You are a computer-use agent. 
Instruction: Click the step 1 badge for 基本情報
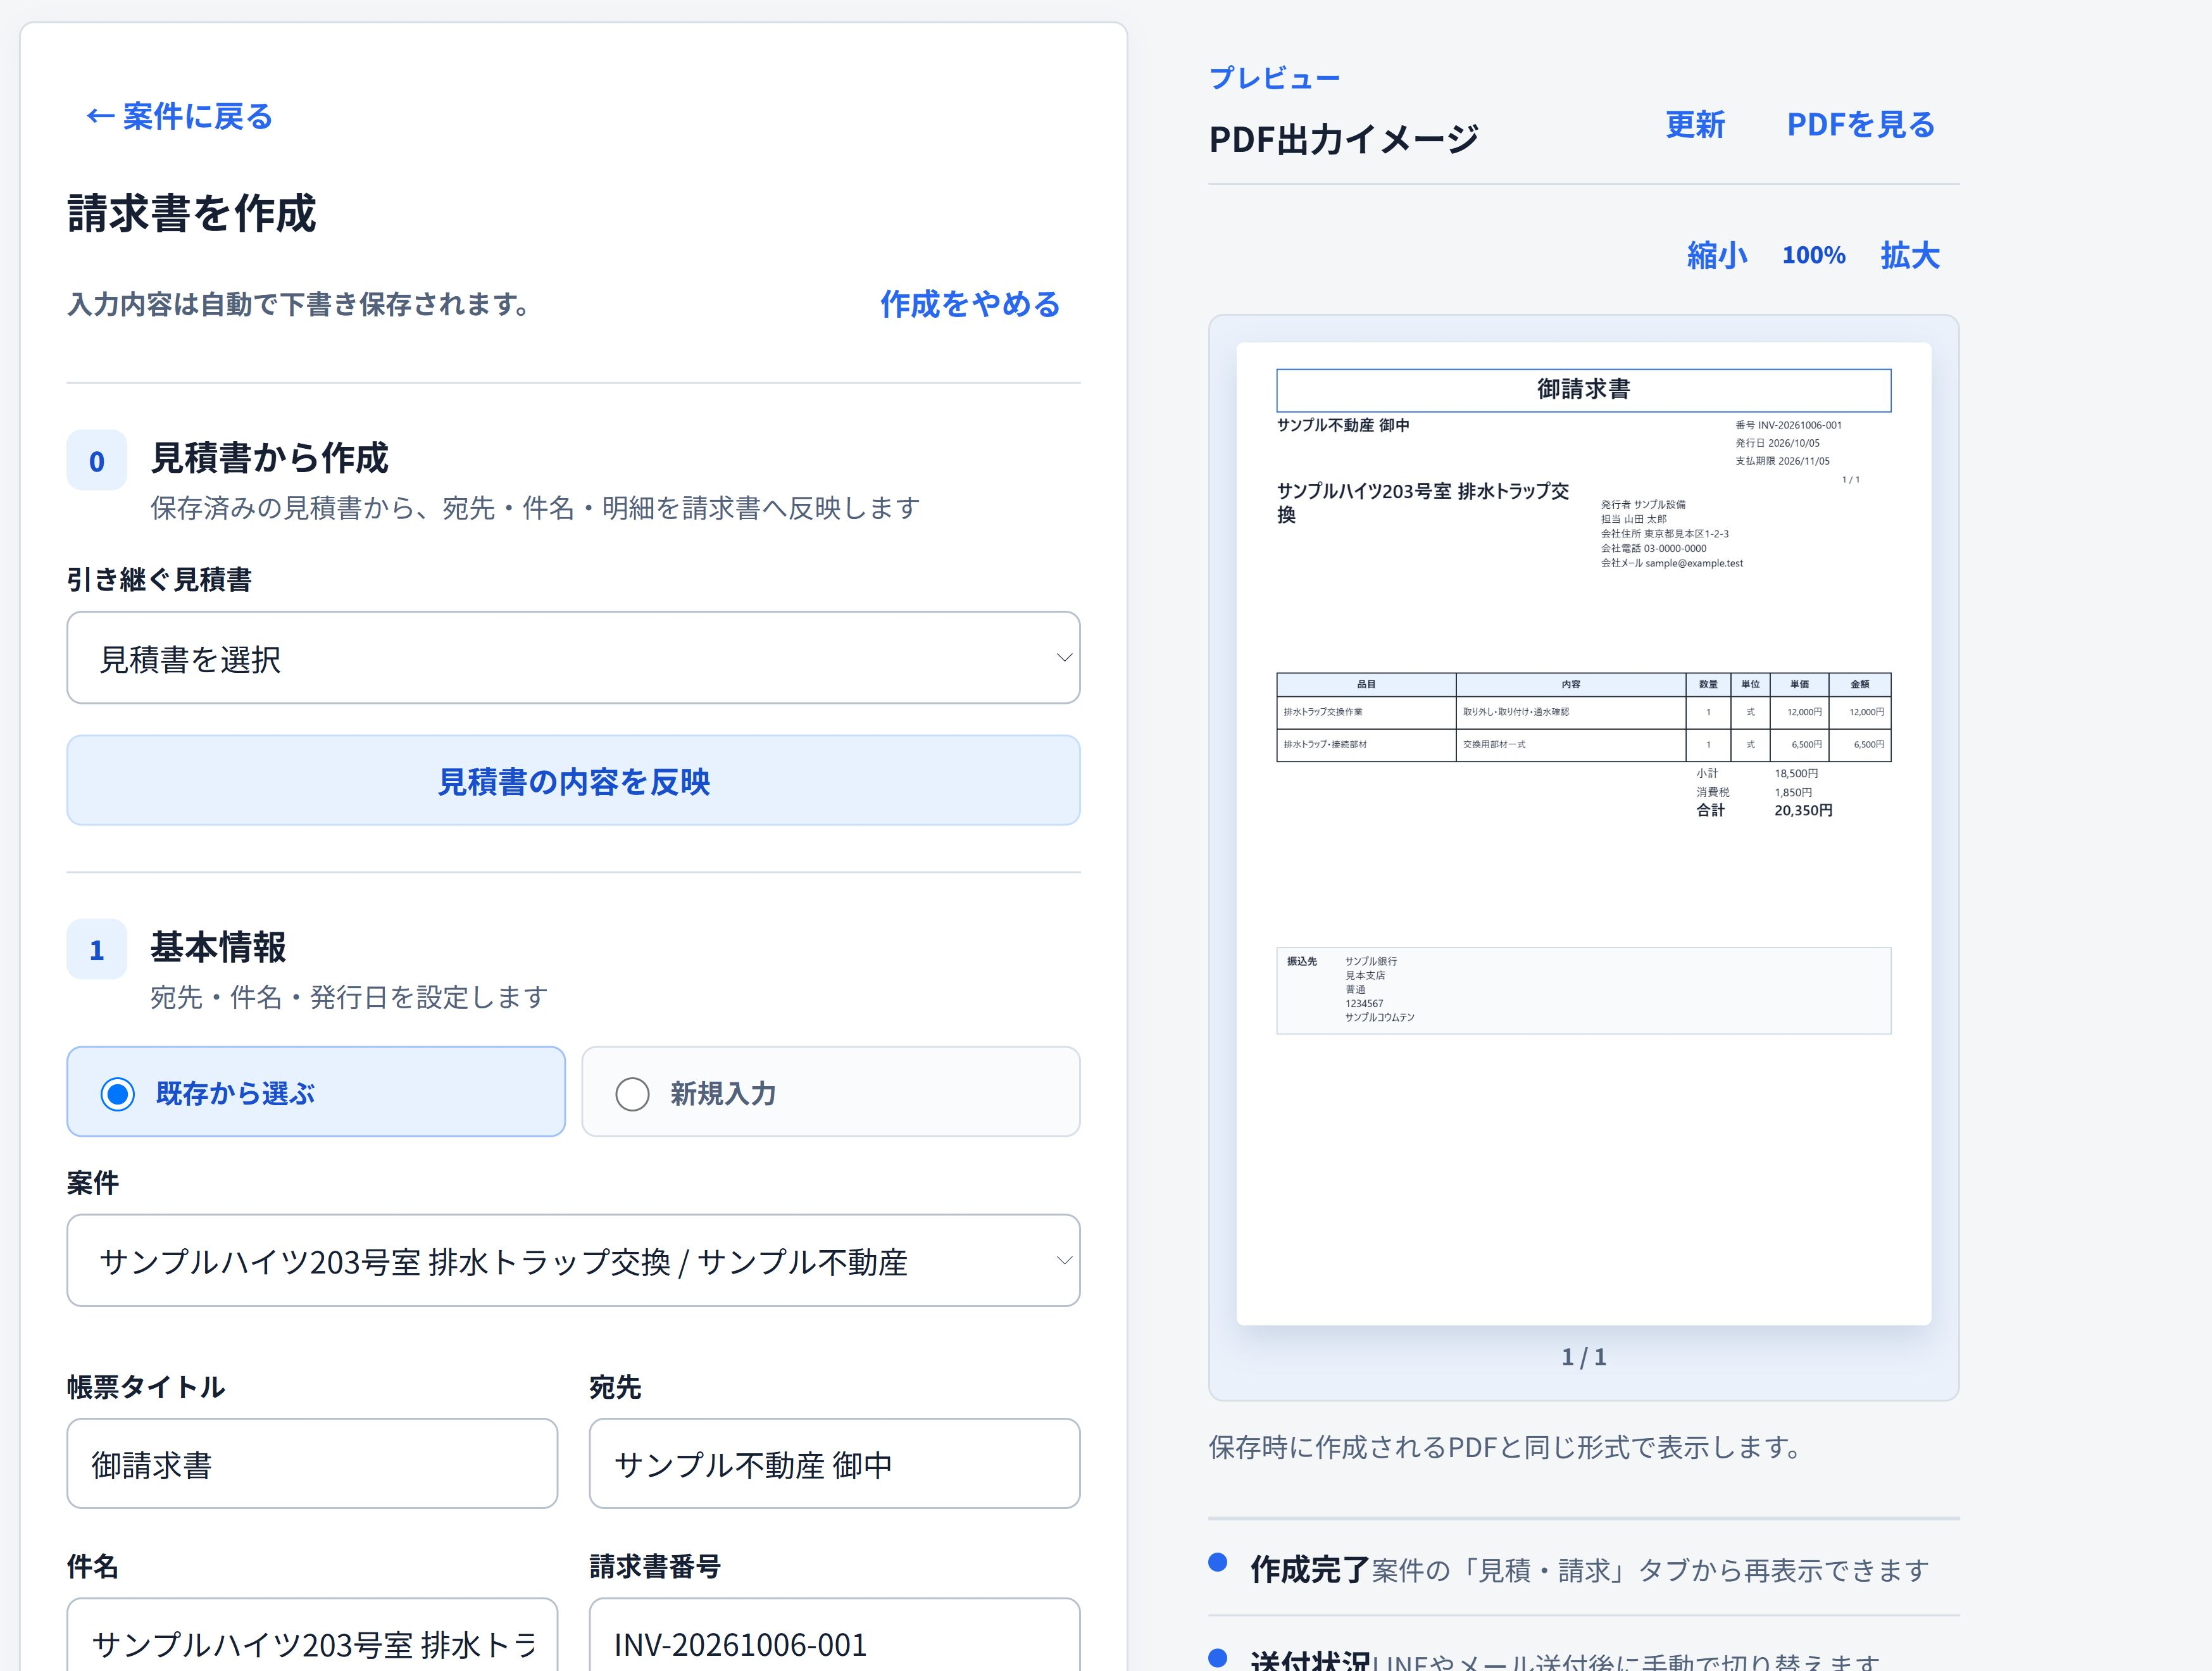click(x=97, y=950)
